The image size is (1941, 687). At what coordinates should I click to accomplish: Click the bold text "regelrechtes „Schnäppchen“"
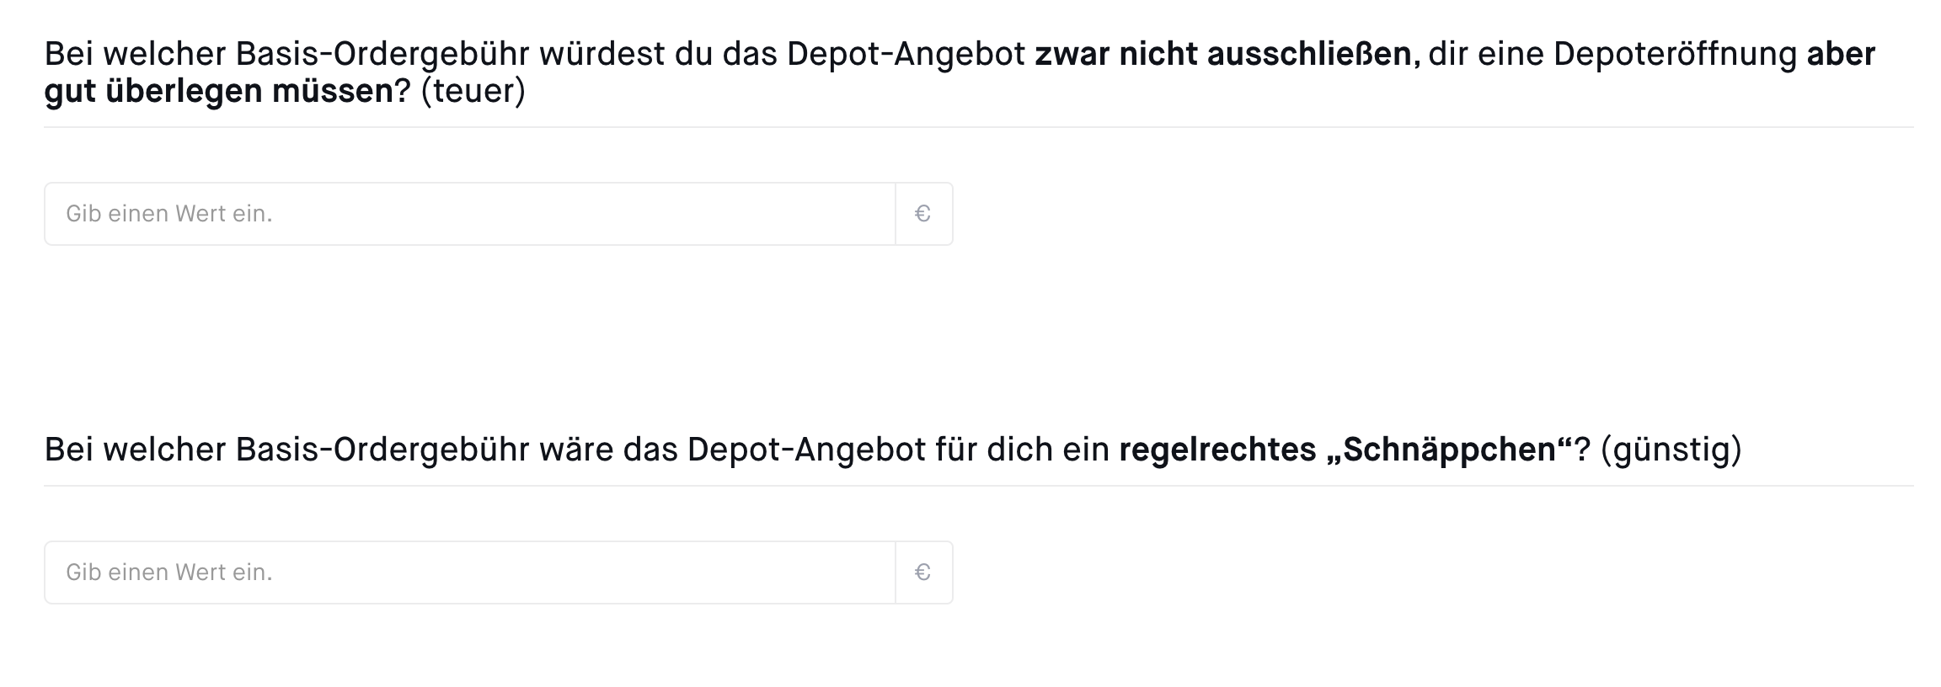coord(1345,450)
